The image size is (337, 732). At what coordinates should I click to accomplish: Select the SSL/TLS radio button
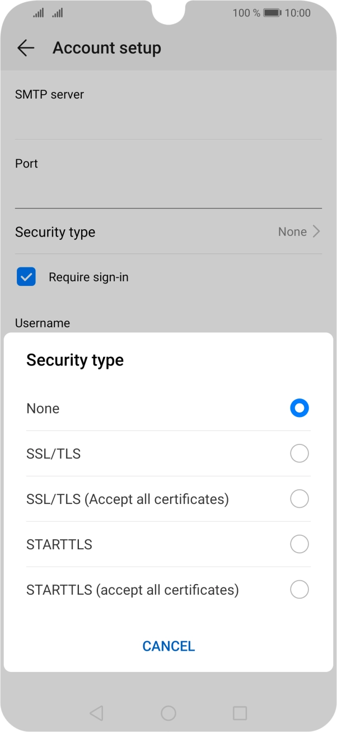point(299,453)
